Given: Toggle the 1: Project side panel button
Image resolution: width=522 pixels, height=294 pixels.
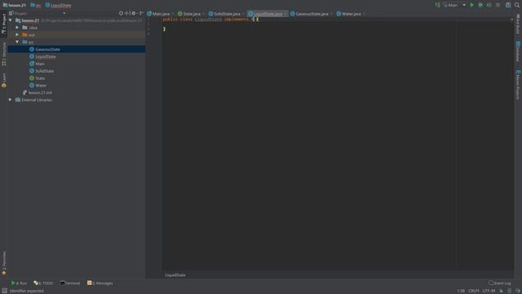Looking at the screenshot, I should tap(3, 24).
